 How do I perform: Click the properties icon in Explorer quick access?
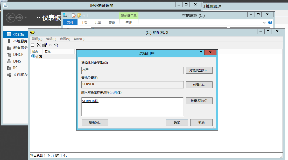pos(73,16)
